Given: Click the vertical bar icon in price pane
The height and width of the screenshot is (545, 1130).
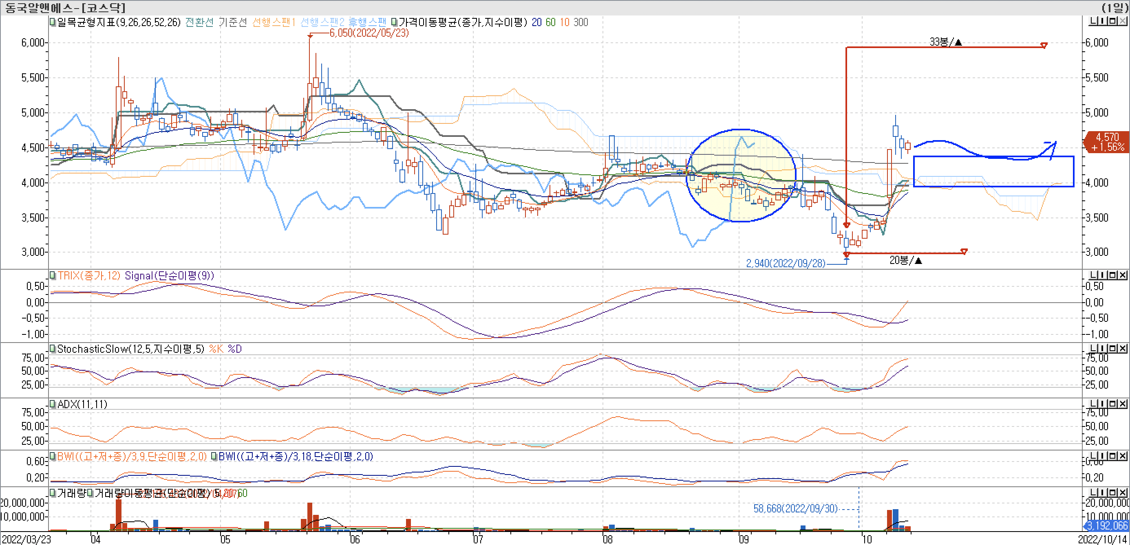Looking at the screenshot, I should (x=1103, y=21).
